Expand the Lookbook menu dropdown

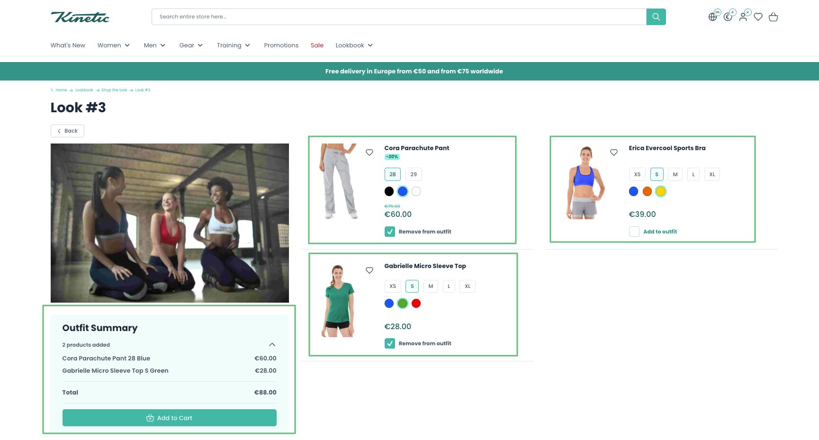[x=354, y=45]
